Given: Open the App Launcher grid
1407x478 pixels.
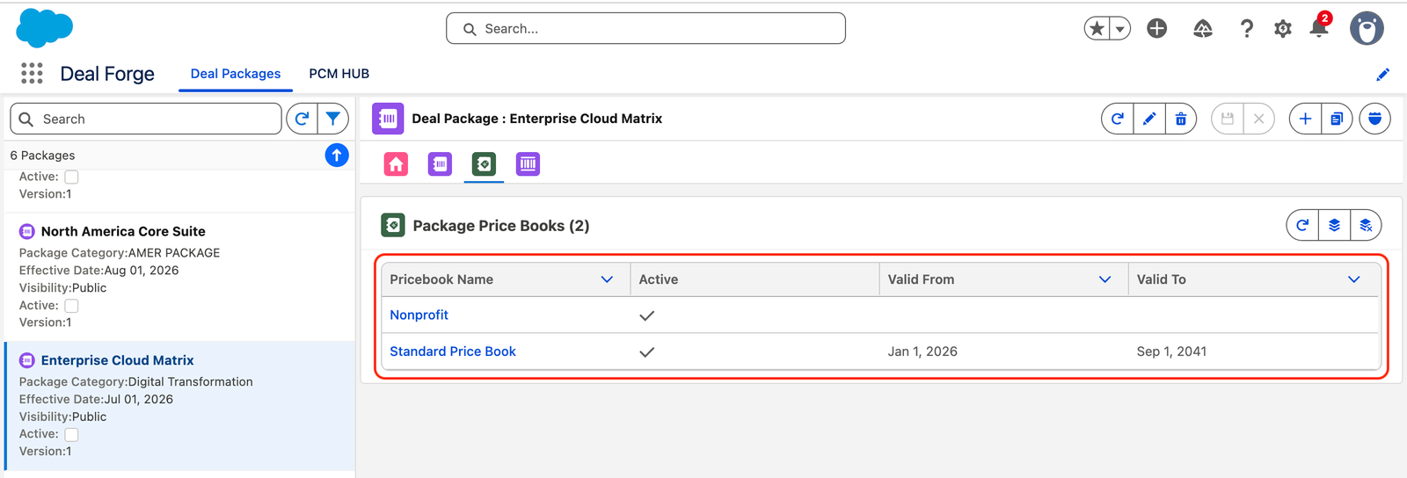Looking at the screenshot, I should (32, 74).
